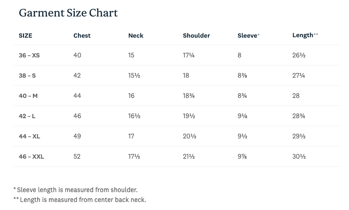Click the 42 – L size row label
Viewport: 349px width, 210px height.
click(27, 116)
